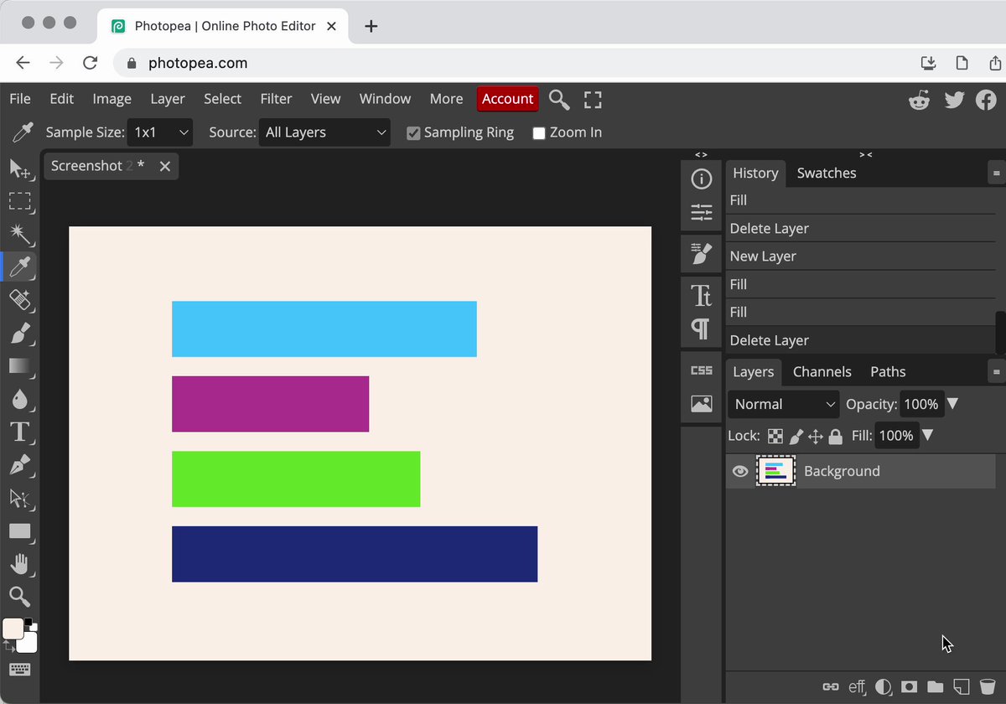Hide the Background layer eye icon
Image resolution: width=1006 pixels, height=704 pixels.
point(740,471)
